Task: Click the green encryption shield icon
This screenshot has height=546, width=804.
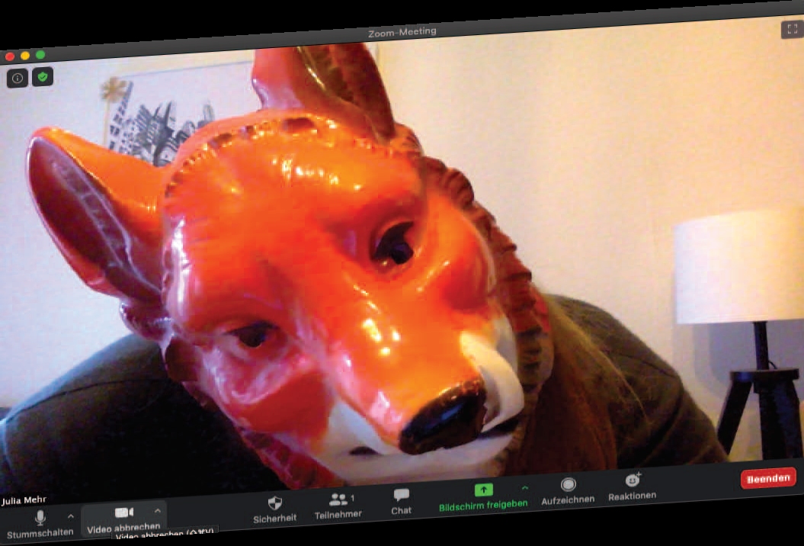Action: point(43,77)
